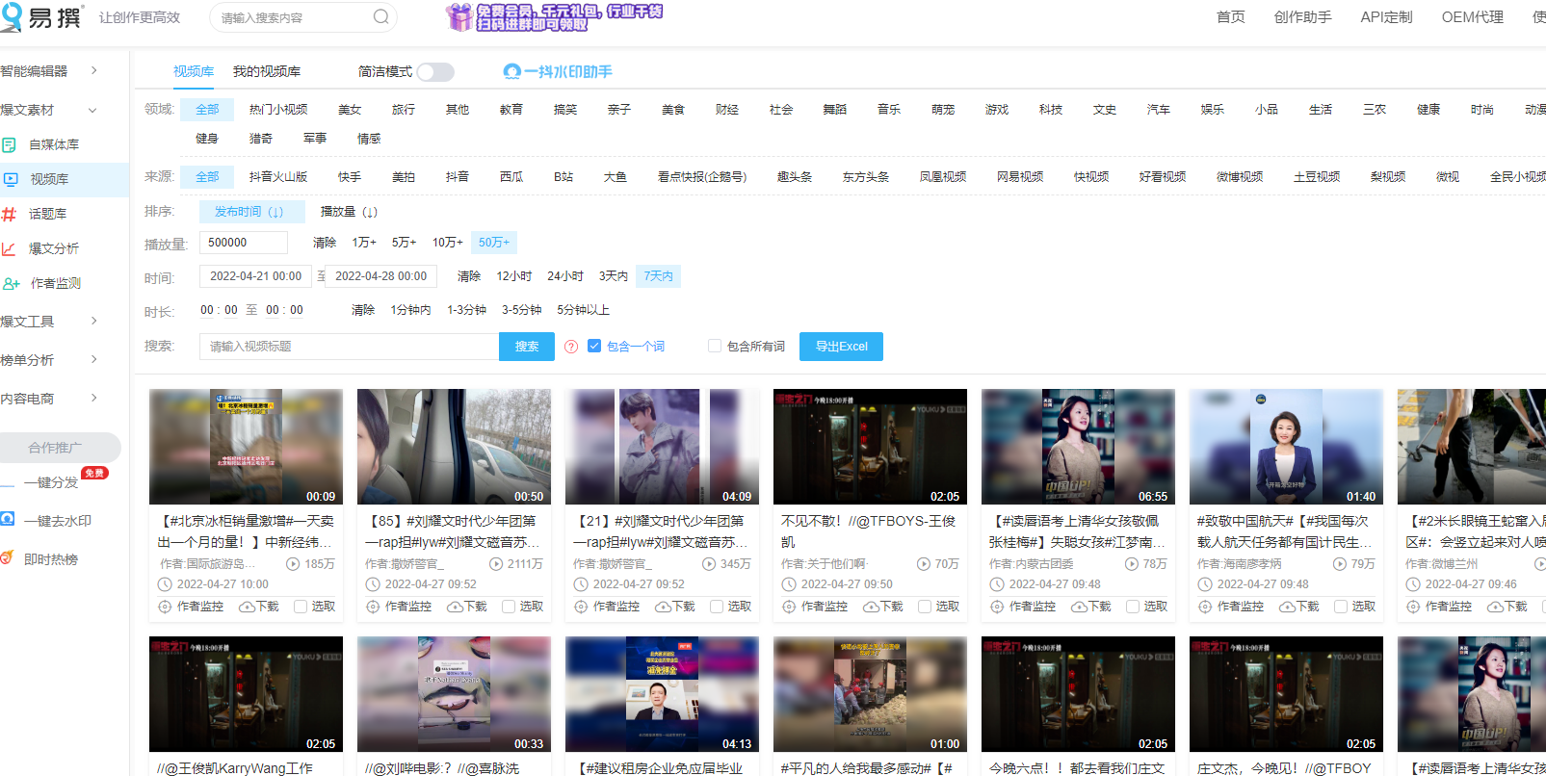Click 作者监控 icon on 读唇语 video

(997, 607)
